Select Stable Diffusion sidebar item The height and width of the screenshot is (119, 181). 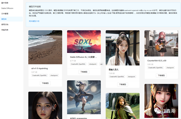click(7, 8)
